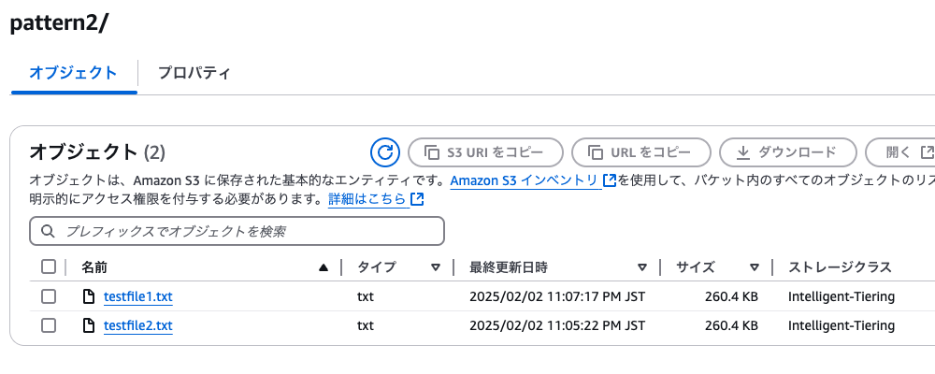The height and width of the screenshot is (374, 935).
Task: Sort by 名前 using the ascending arrow
Action: click(324, 267)
